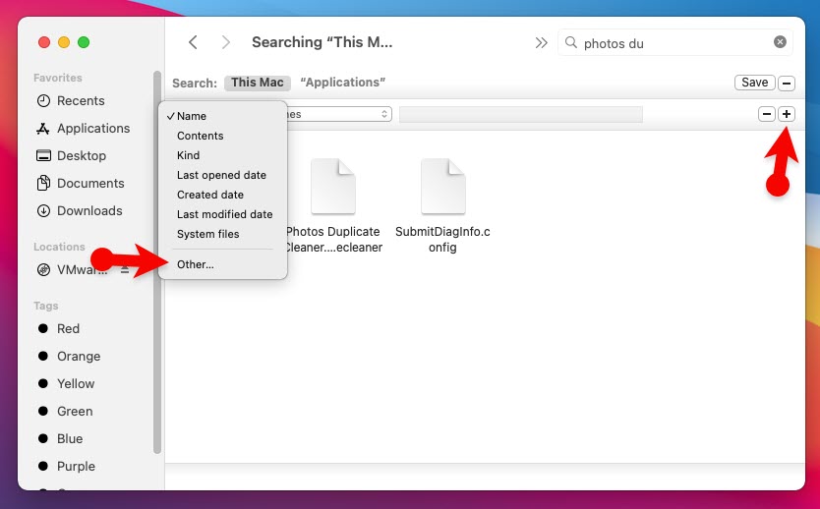
Task: Remove the search criterion row
Action: pos(767,114)
